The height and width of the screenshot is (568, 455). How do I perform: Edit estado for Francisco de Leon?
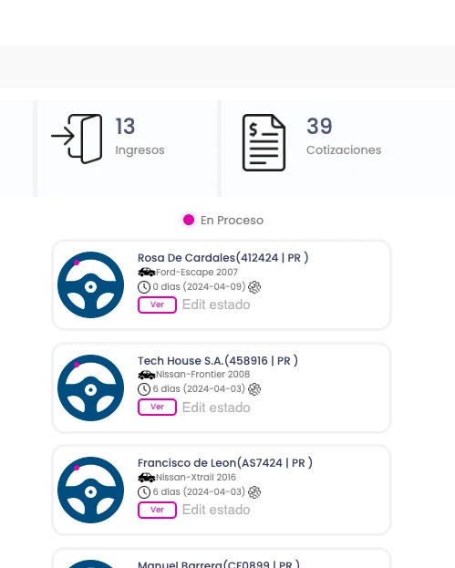(x=216, y=510)
